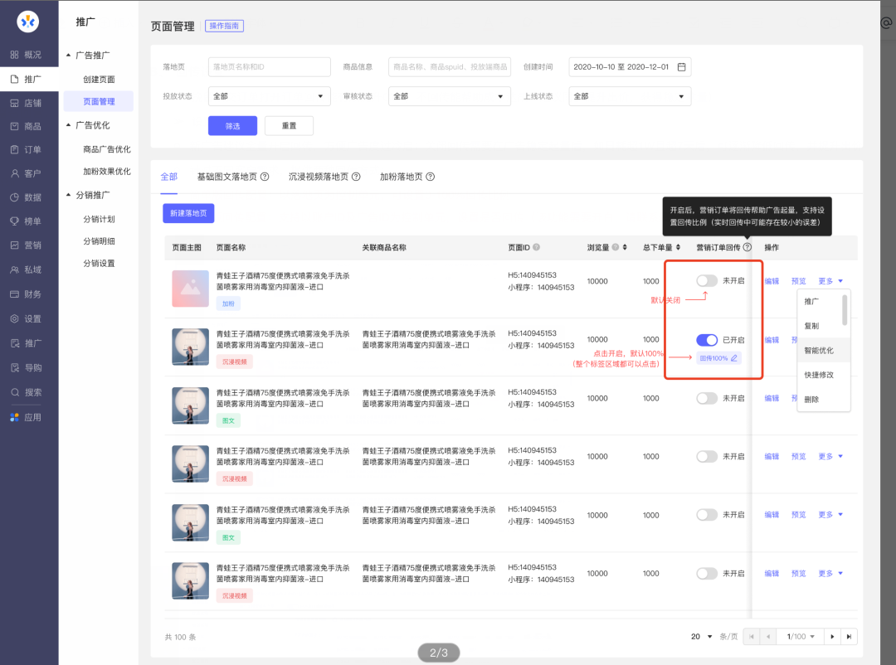
Task: Toggle order return switch in third table row
Action: (707, 398)
